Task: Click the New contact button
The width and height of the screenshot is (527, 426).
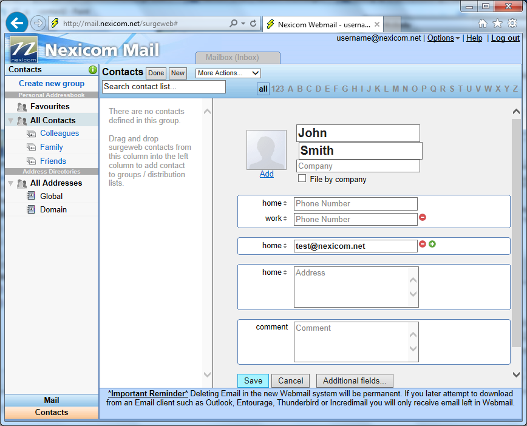Action: [x=177, y=73]
